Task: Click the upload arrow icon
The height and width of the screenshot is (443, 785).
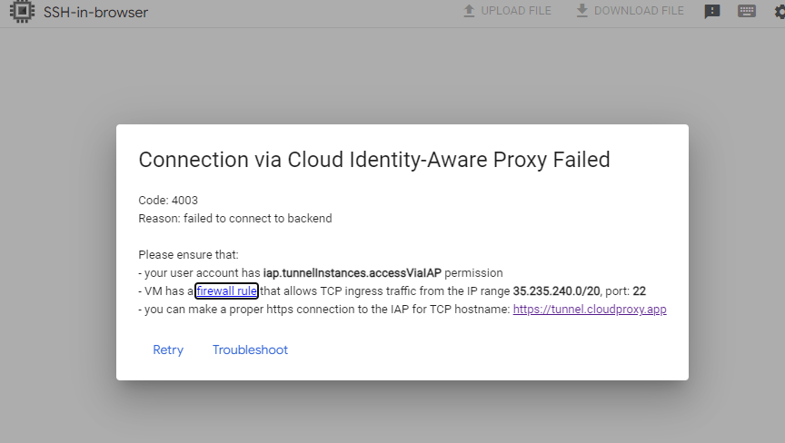Action: click(469, 11)
